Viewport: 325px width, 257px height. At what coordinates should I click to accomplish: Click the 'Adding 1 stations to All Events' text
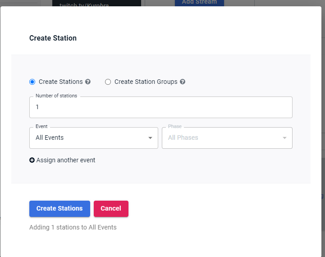[73, 227]
